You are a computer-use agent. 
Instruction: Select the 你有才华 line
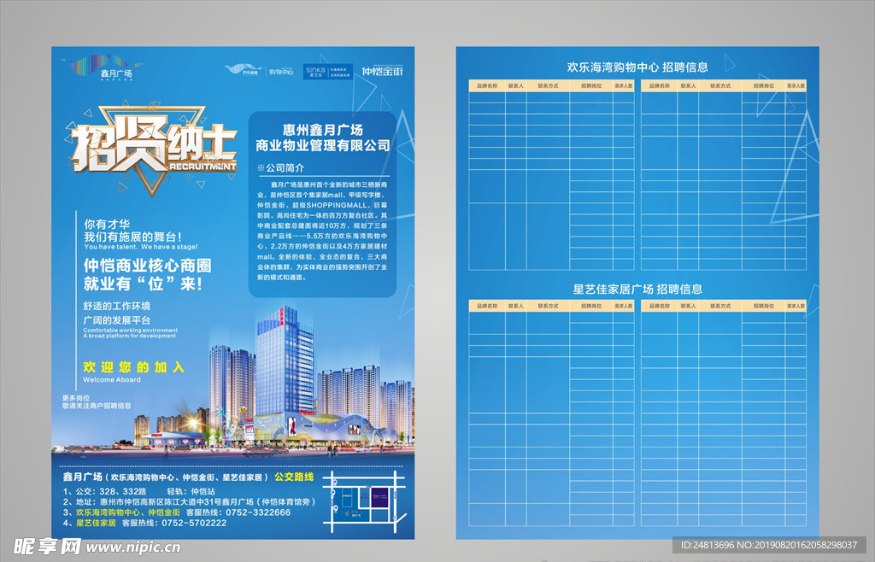click(107, 224)
